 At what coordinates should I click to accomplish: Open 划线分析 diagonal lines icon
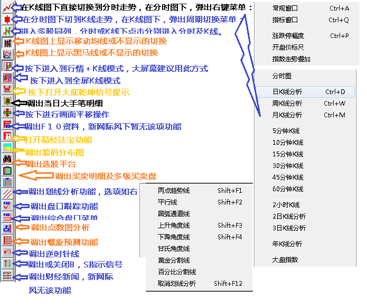point(7,194)
